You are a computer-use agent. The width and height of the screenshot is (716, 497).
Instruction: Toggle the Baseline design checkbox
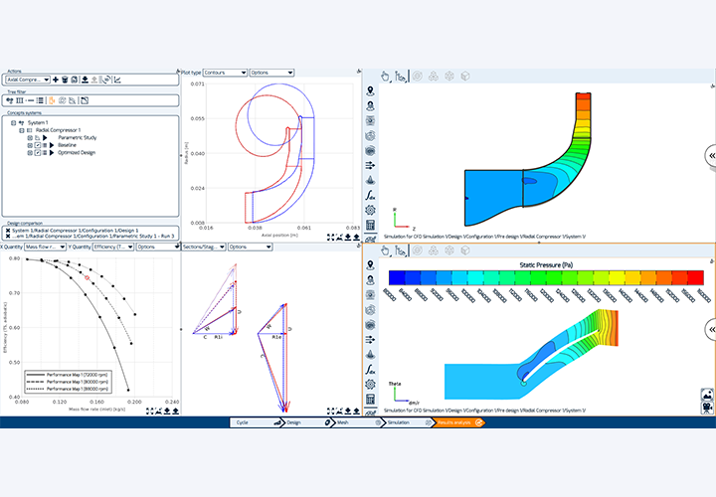pos(38,145)
